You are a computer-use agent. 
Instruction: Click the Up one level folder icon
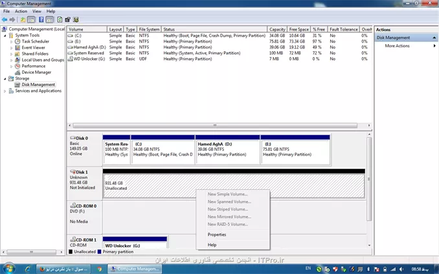pyautogui.click(x=23, y=19)
